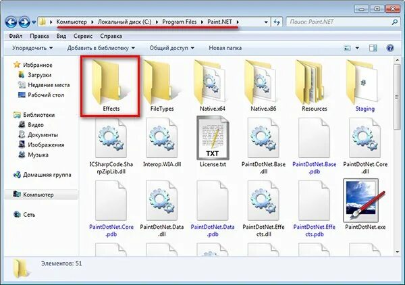Select the PaintDotNet.Effects.pdb file icon
Screen dimensions: 405x285
coord(315,201)
